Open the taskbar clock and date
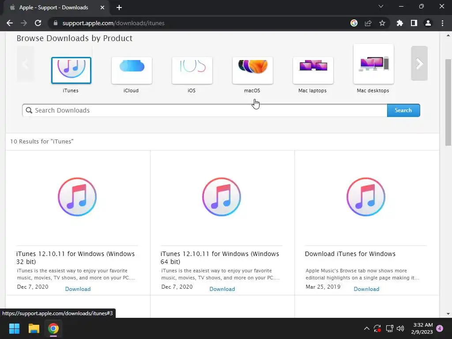452x339 pixels. [x=422, y=328]
